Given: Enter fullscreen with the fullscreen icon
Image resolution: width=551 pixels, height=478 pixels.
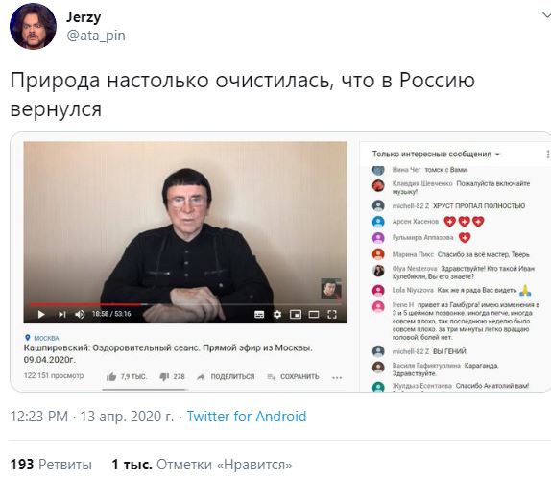Looking at the screenshot, I should pyautogui.click(x=332, y=314).
